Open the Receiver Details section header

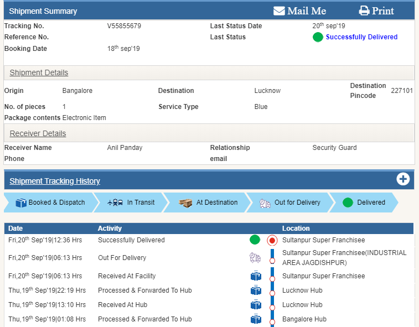[38, 134]
